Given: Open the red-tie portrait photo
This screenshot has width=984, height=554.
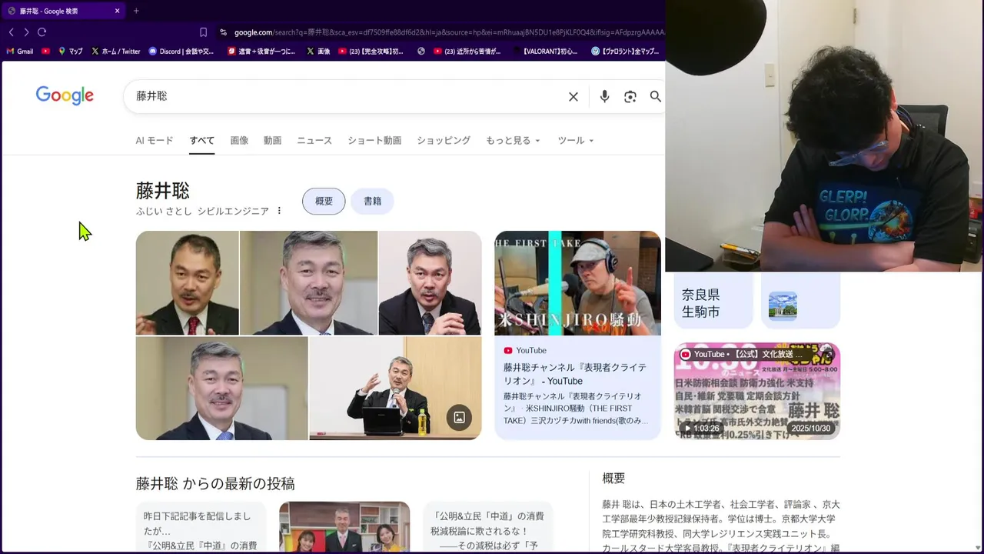Looking at the screenshot, I should (x=187, y=283).
